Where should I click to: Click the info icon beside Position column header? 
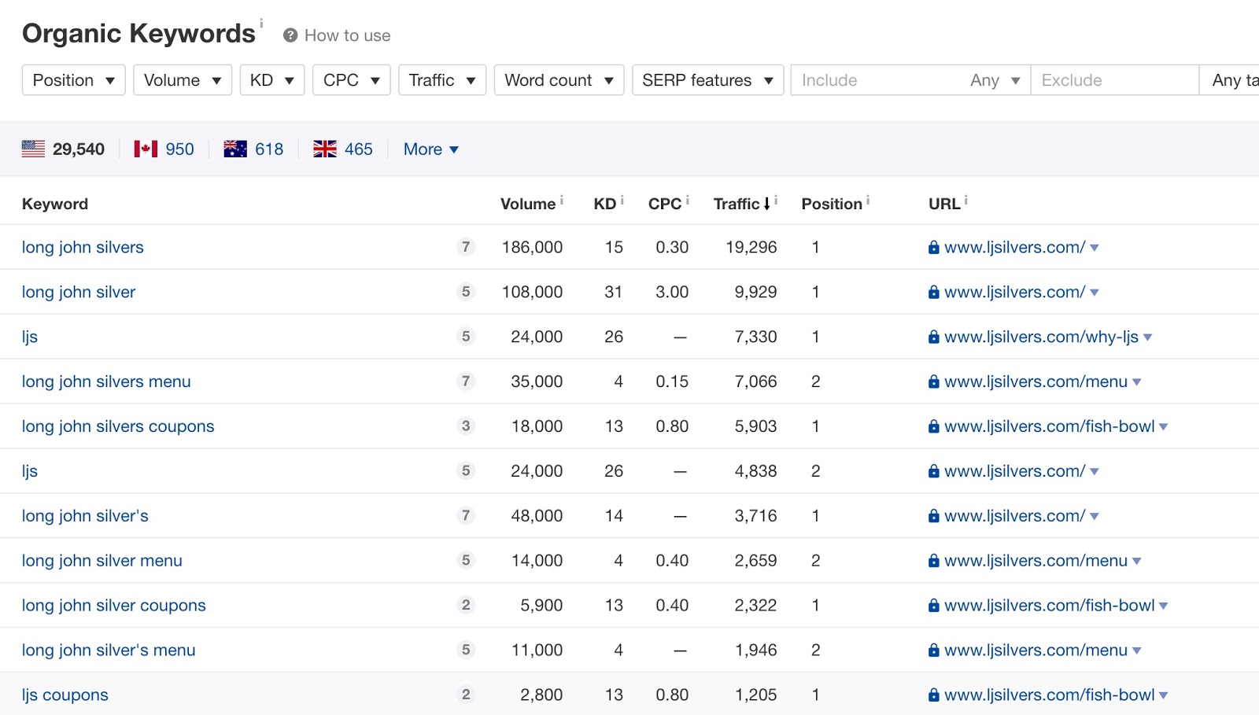[x=868, y=201]
